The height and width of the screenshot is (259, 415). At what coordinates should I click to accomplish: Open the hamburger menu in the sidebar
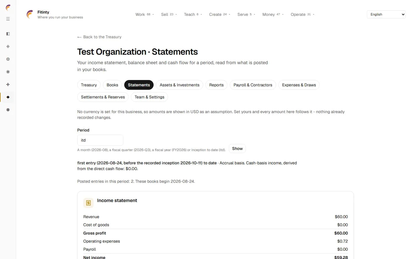(x=8, y=19)
